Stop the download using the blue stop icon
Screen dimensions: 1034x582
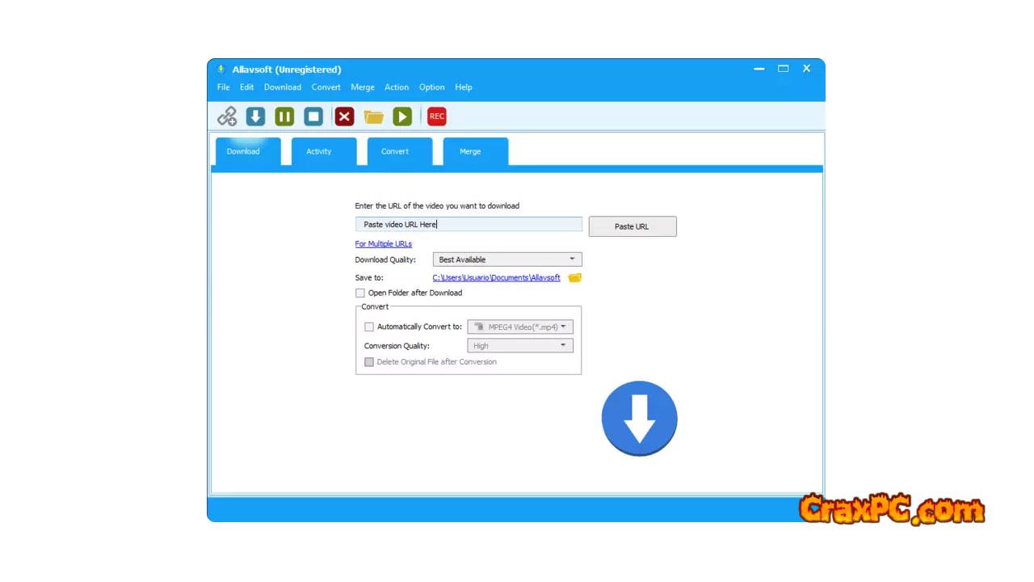(x=313, y=116)
